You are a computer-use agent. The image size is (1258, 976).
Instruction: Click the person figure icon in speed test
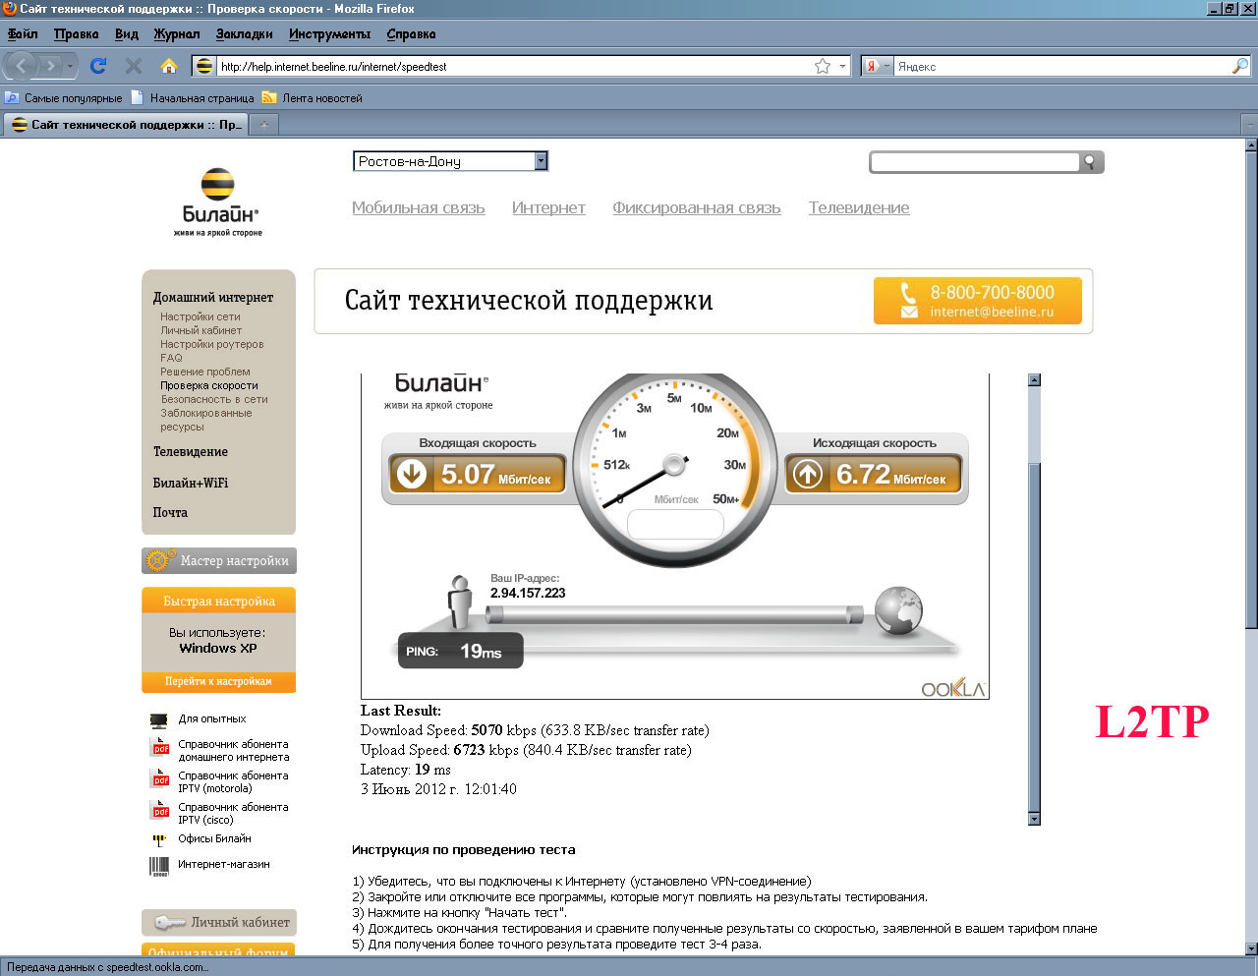click(x=459, y=603)
